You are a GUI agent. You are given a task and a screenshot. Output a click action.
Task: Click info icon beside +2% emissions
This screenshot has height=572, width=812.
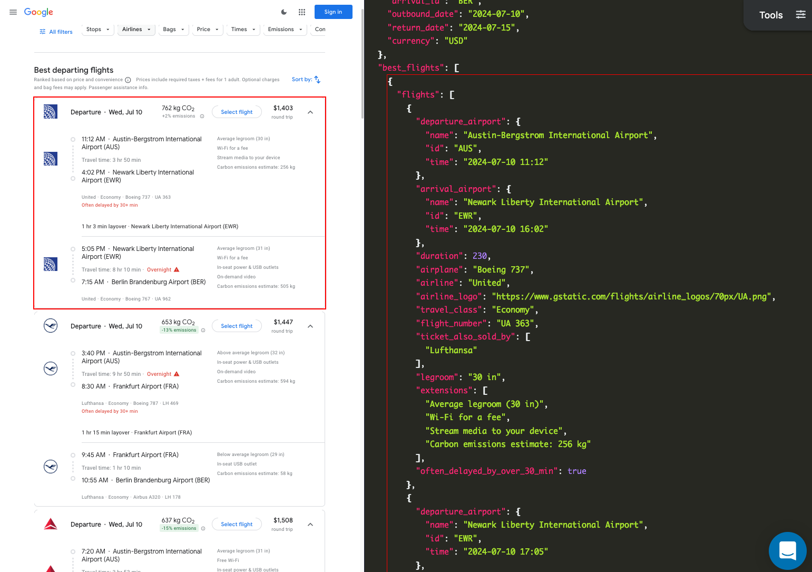coord(202,117)
